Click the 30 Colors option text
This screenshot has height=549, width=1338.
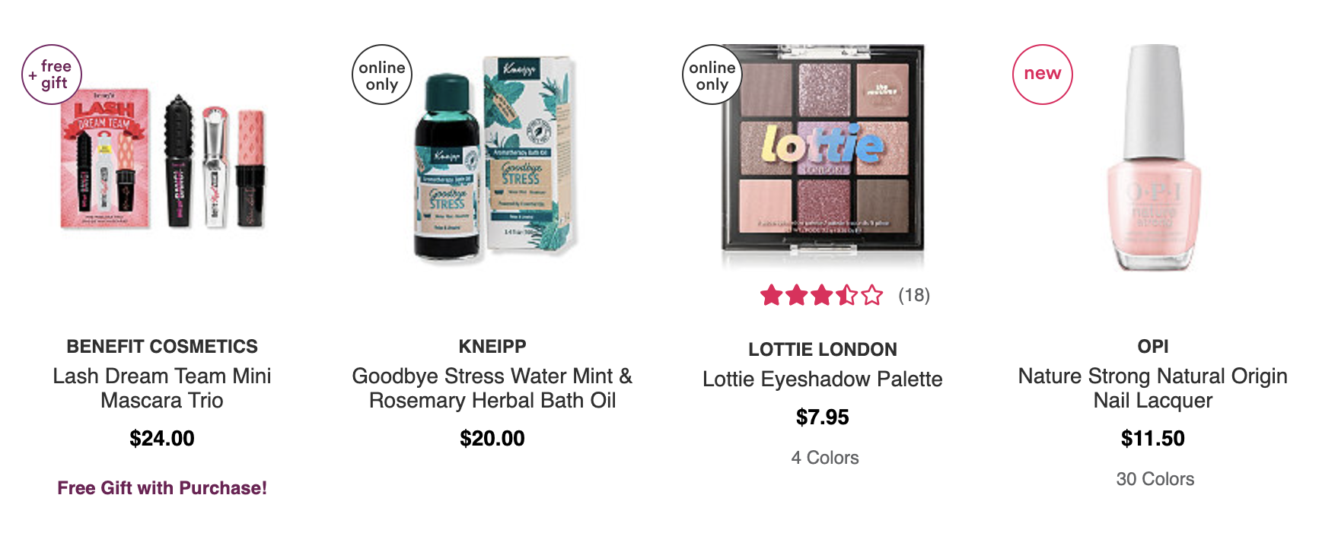[1155, 479]
